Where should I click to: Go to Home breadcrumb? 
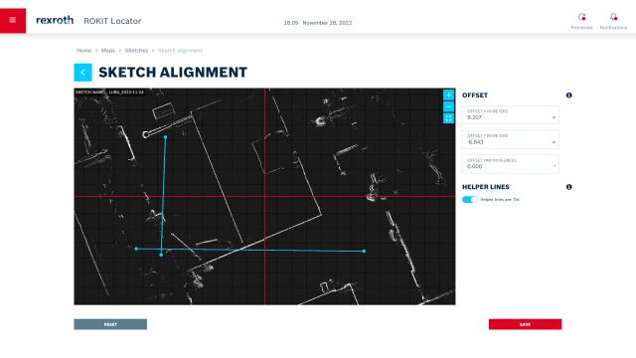coord(83,51)
